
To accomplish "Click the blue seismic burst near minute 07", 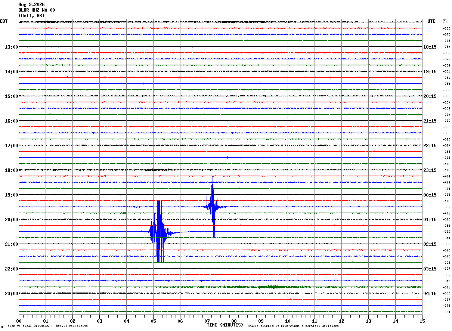I will click(213, 207).
